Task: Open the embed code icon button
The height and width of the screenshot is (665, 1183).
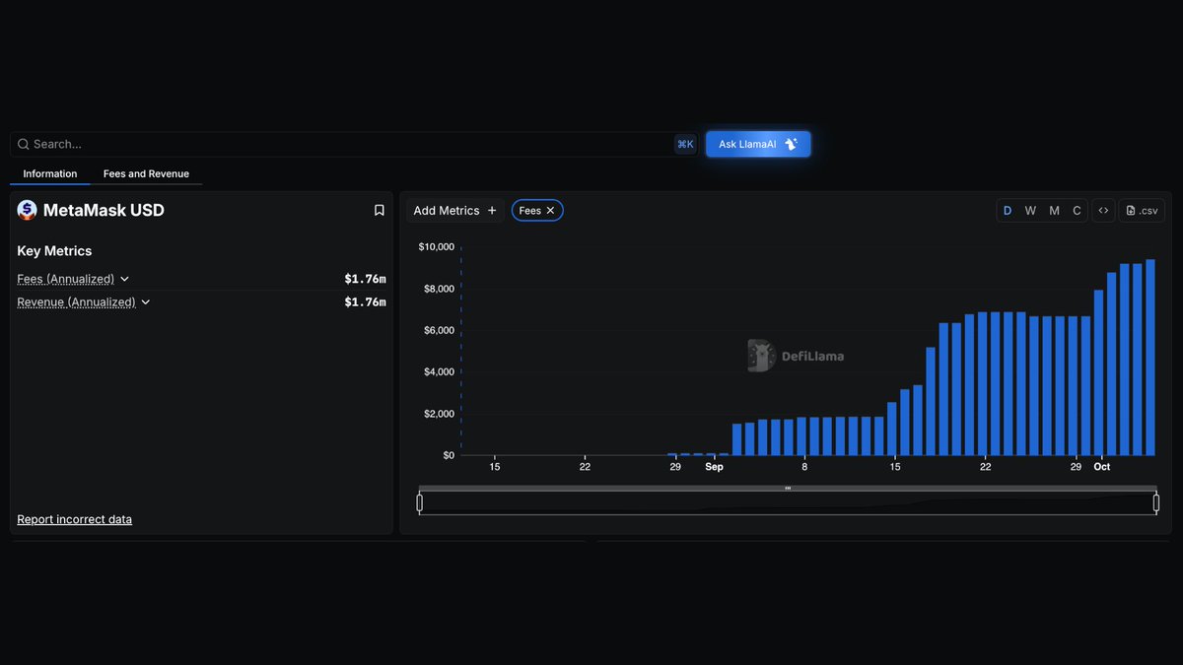Action: click(1104, 210)
